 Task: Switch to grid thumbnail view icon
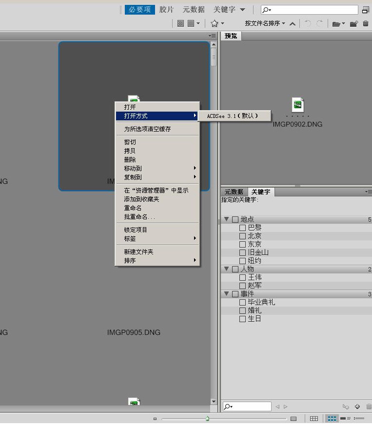pyautogui.click(x=332, y=419)
